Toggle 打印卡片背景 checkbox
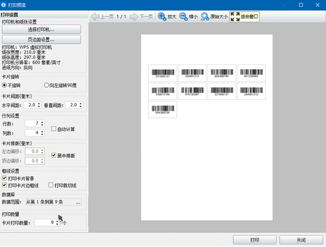Screen dimensions: 326x247 pyautogui.click(x=18, y=178)
